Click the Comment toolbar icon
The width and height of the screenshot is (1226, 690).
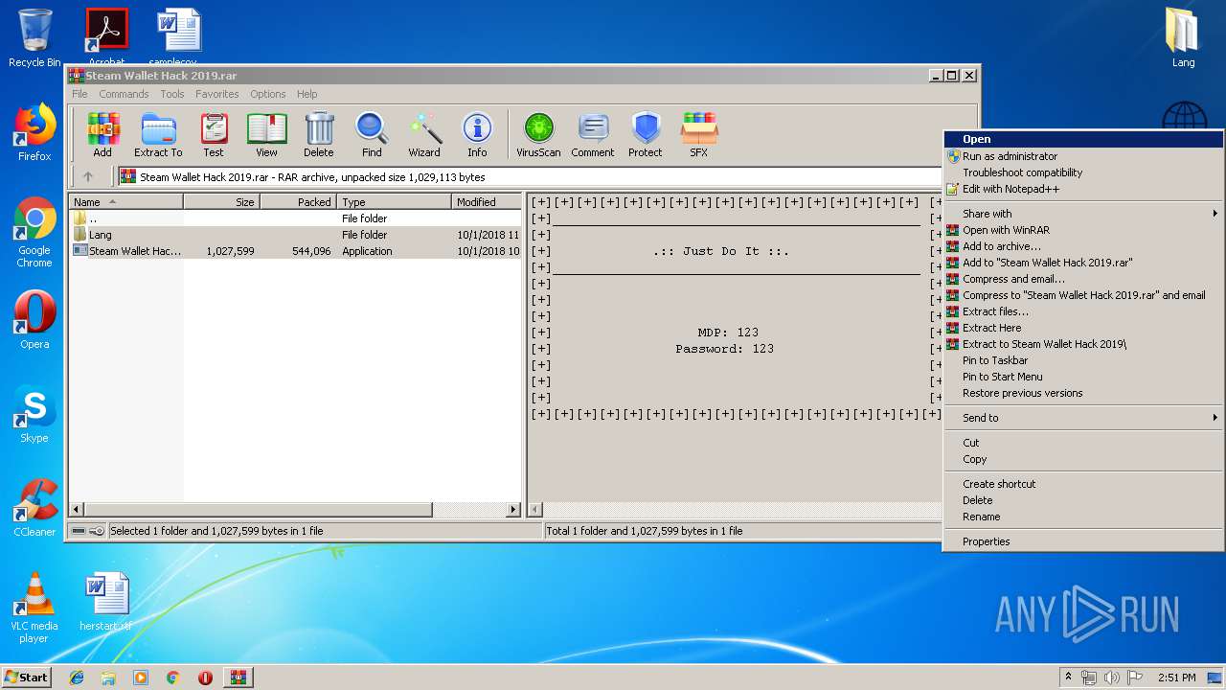[x=593, y=134]
